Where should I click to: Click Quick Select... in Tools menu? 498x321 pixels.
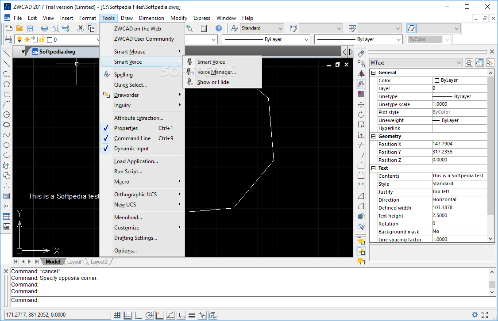[x=142, y=85]
